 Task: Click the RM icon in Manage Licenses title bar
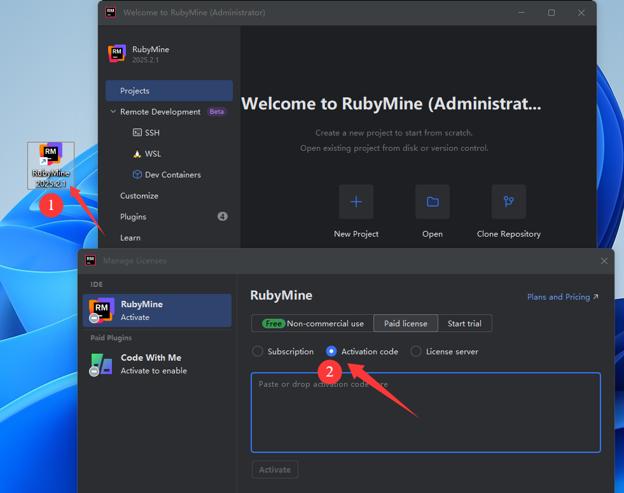(x=90, y=261)
